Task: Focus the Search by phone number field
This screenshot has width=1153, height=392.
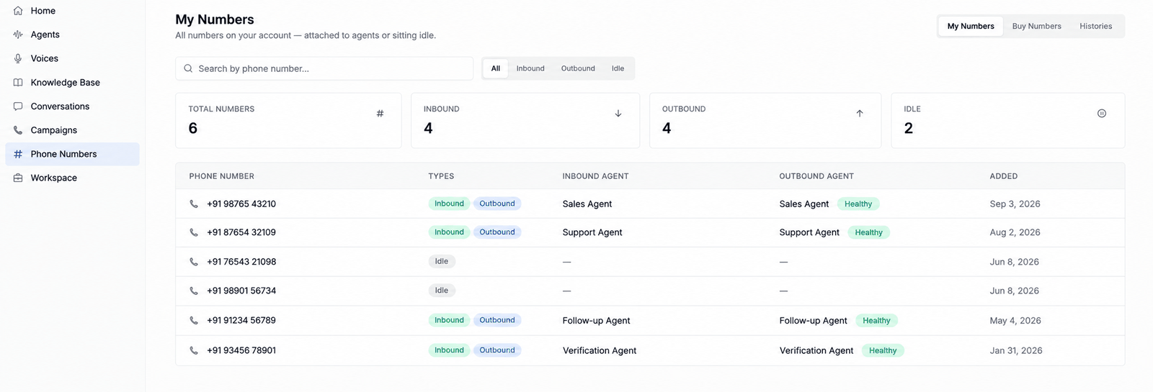Action: tap(324, 68)
